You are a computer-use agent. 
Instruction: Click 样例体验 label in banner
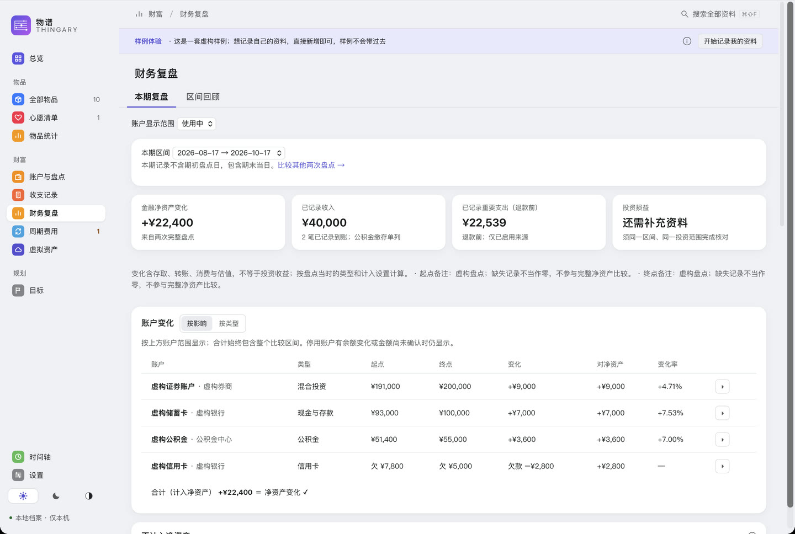coord(148,41)
